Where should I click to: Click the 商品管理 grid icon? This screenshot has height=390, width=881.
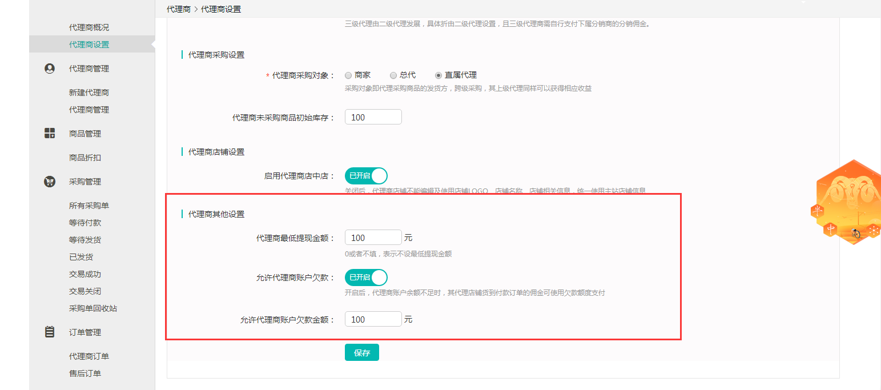pyautogui.click(x=50, y=134)
